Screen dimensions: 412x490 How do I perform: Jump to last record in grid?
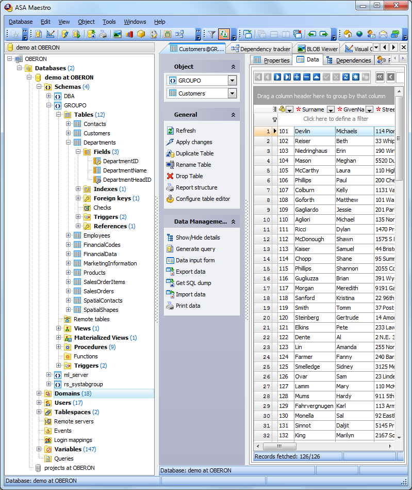click(x=287, y=77)
